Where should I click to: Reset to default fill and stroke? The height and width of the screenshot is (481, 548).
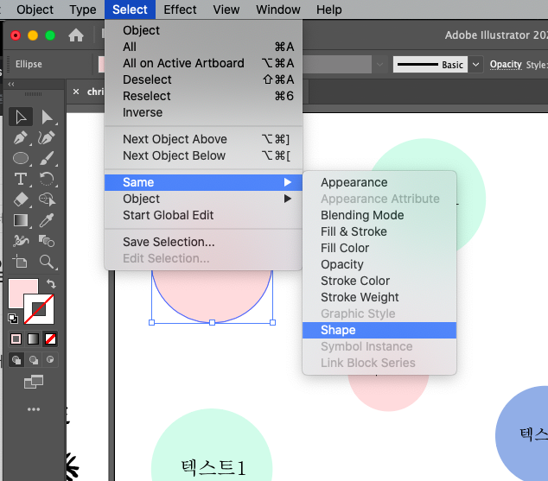tap(13, 319)
